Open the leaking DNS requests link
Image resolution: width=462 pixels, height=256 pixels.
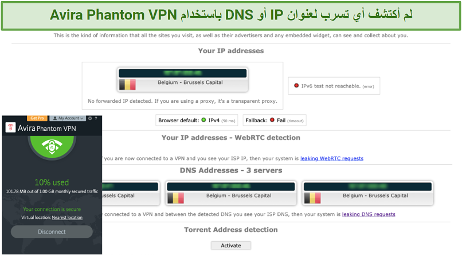click(369, 214)
